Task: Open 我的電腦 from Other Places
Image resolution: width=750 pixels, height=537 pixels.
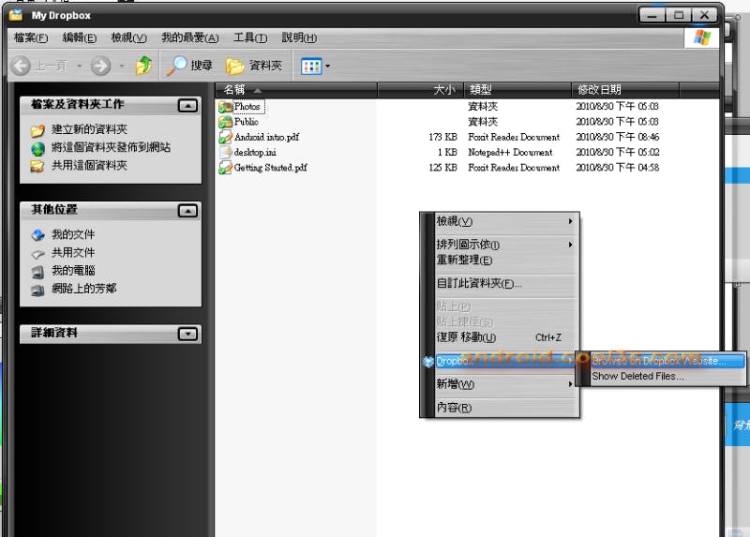Action: tap(73, 271)
